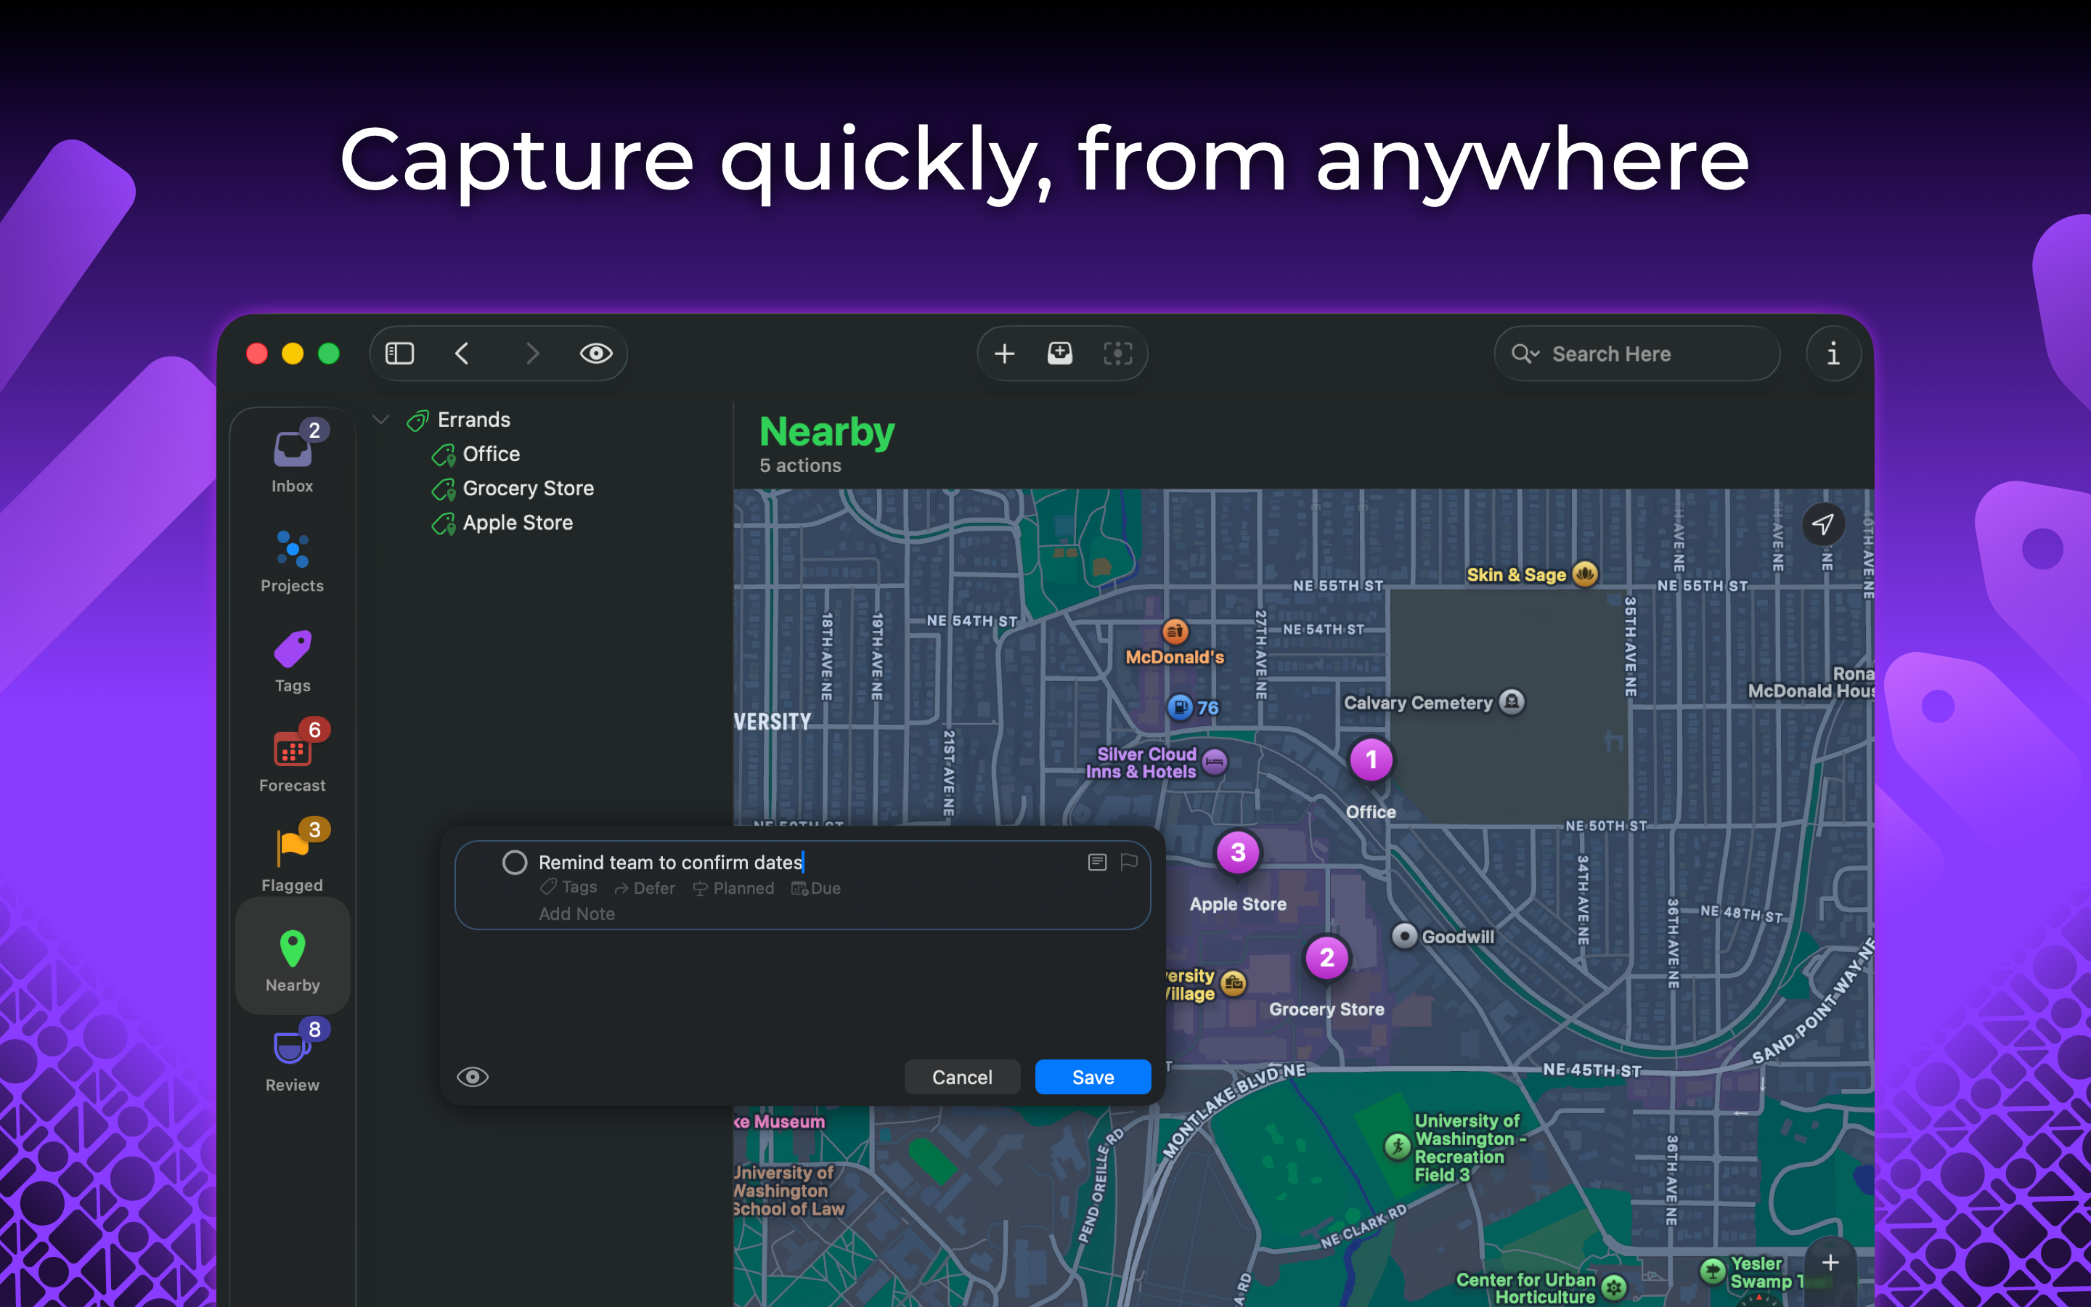Mark the new action complete circle
Screen dimensions: 2091x1307
pyautogui.click(x=514, y=862)
